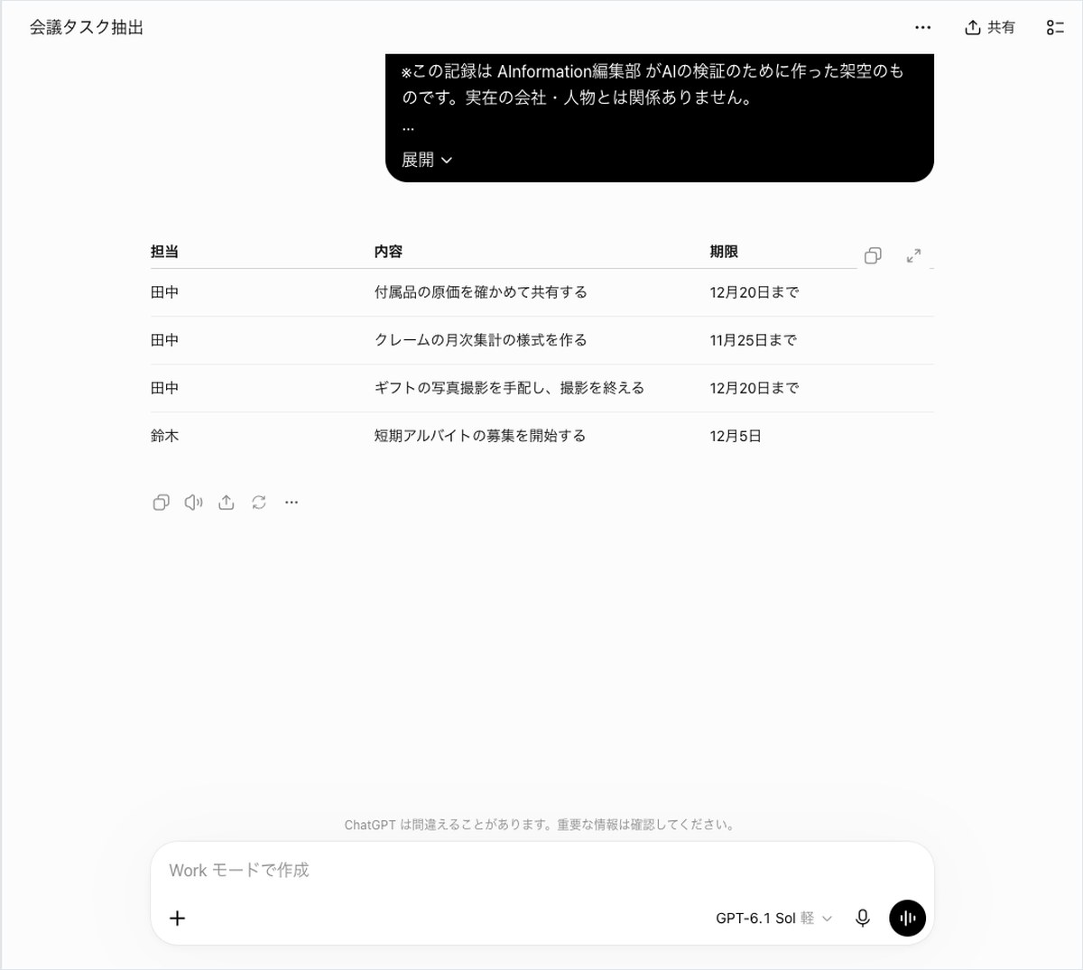Viewport: 1083px width, 970px height.
Task: Click 12月20日まで in the 付属品 row
Action: coord(754,292)
